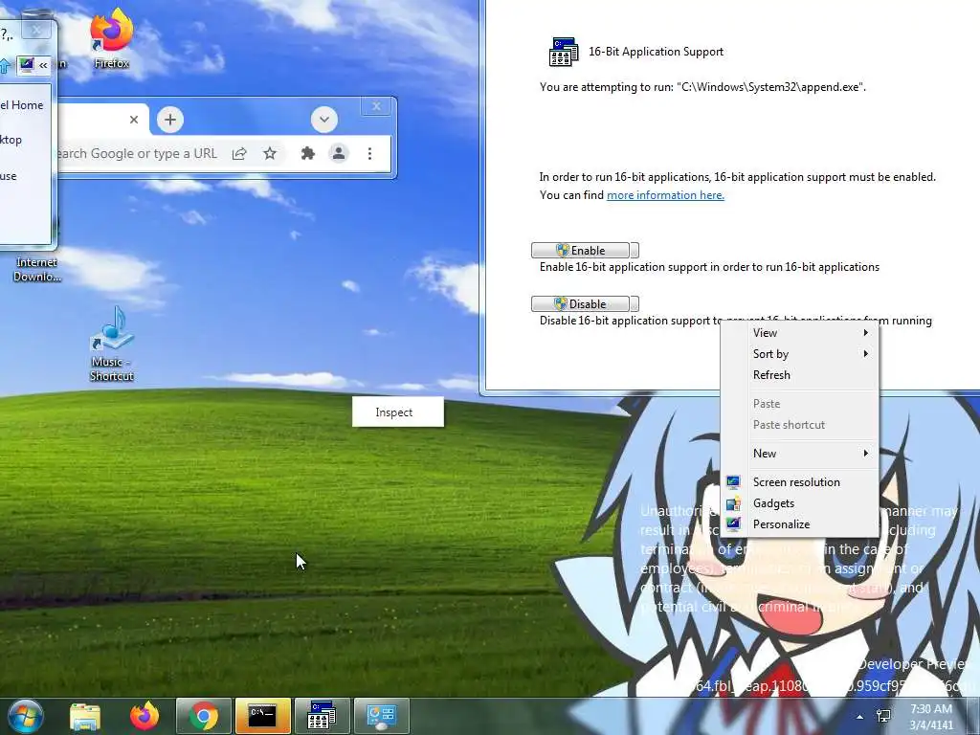Click the Screen resolution monitor icon
This screenshot has width=980, height=735.
733,482
